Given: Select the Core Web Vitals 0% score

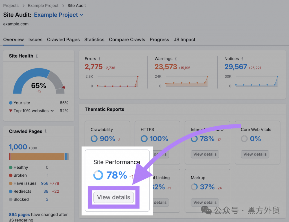Looking at the screenshot, I should (x=255, y=139).
